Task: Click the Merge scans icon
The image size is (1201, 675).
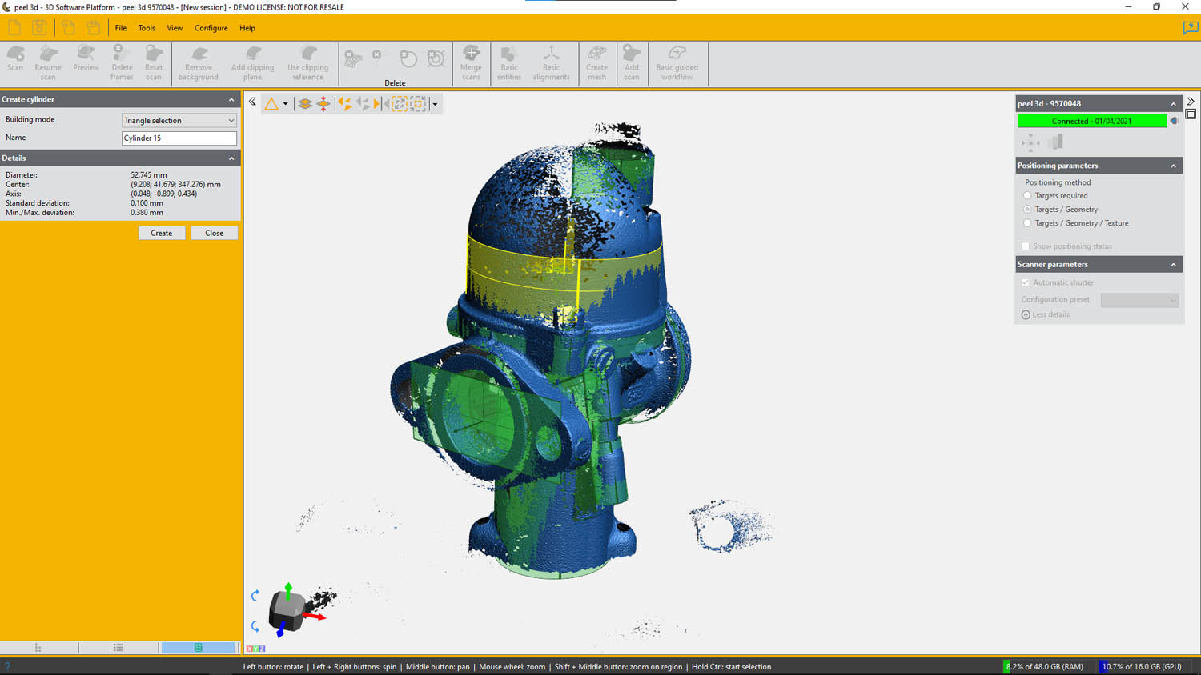Action: coord(471,62)
